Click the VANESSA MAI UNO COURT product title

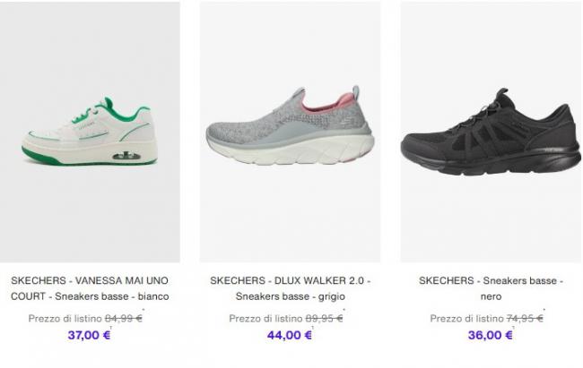coord(90,288)
